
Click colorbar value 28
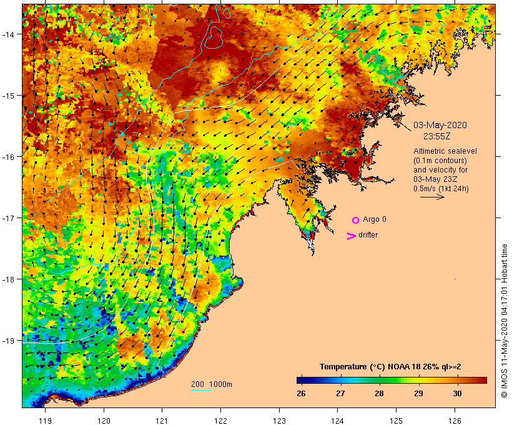pyautogui.click(x=379, y=393)
